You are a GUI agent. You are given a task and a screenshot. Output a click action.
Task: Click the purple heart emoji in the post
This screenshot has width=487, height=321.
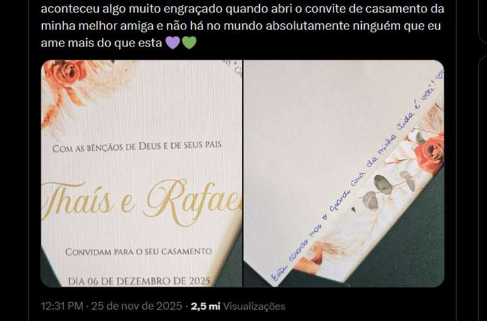[172, 43]
